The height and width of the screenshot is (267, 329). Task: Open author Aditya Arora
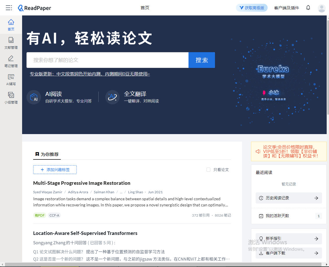(78, 192)
